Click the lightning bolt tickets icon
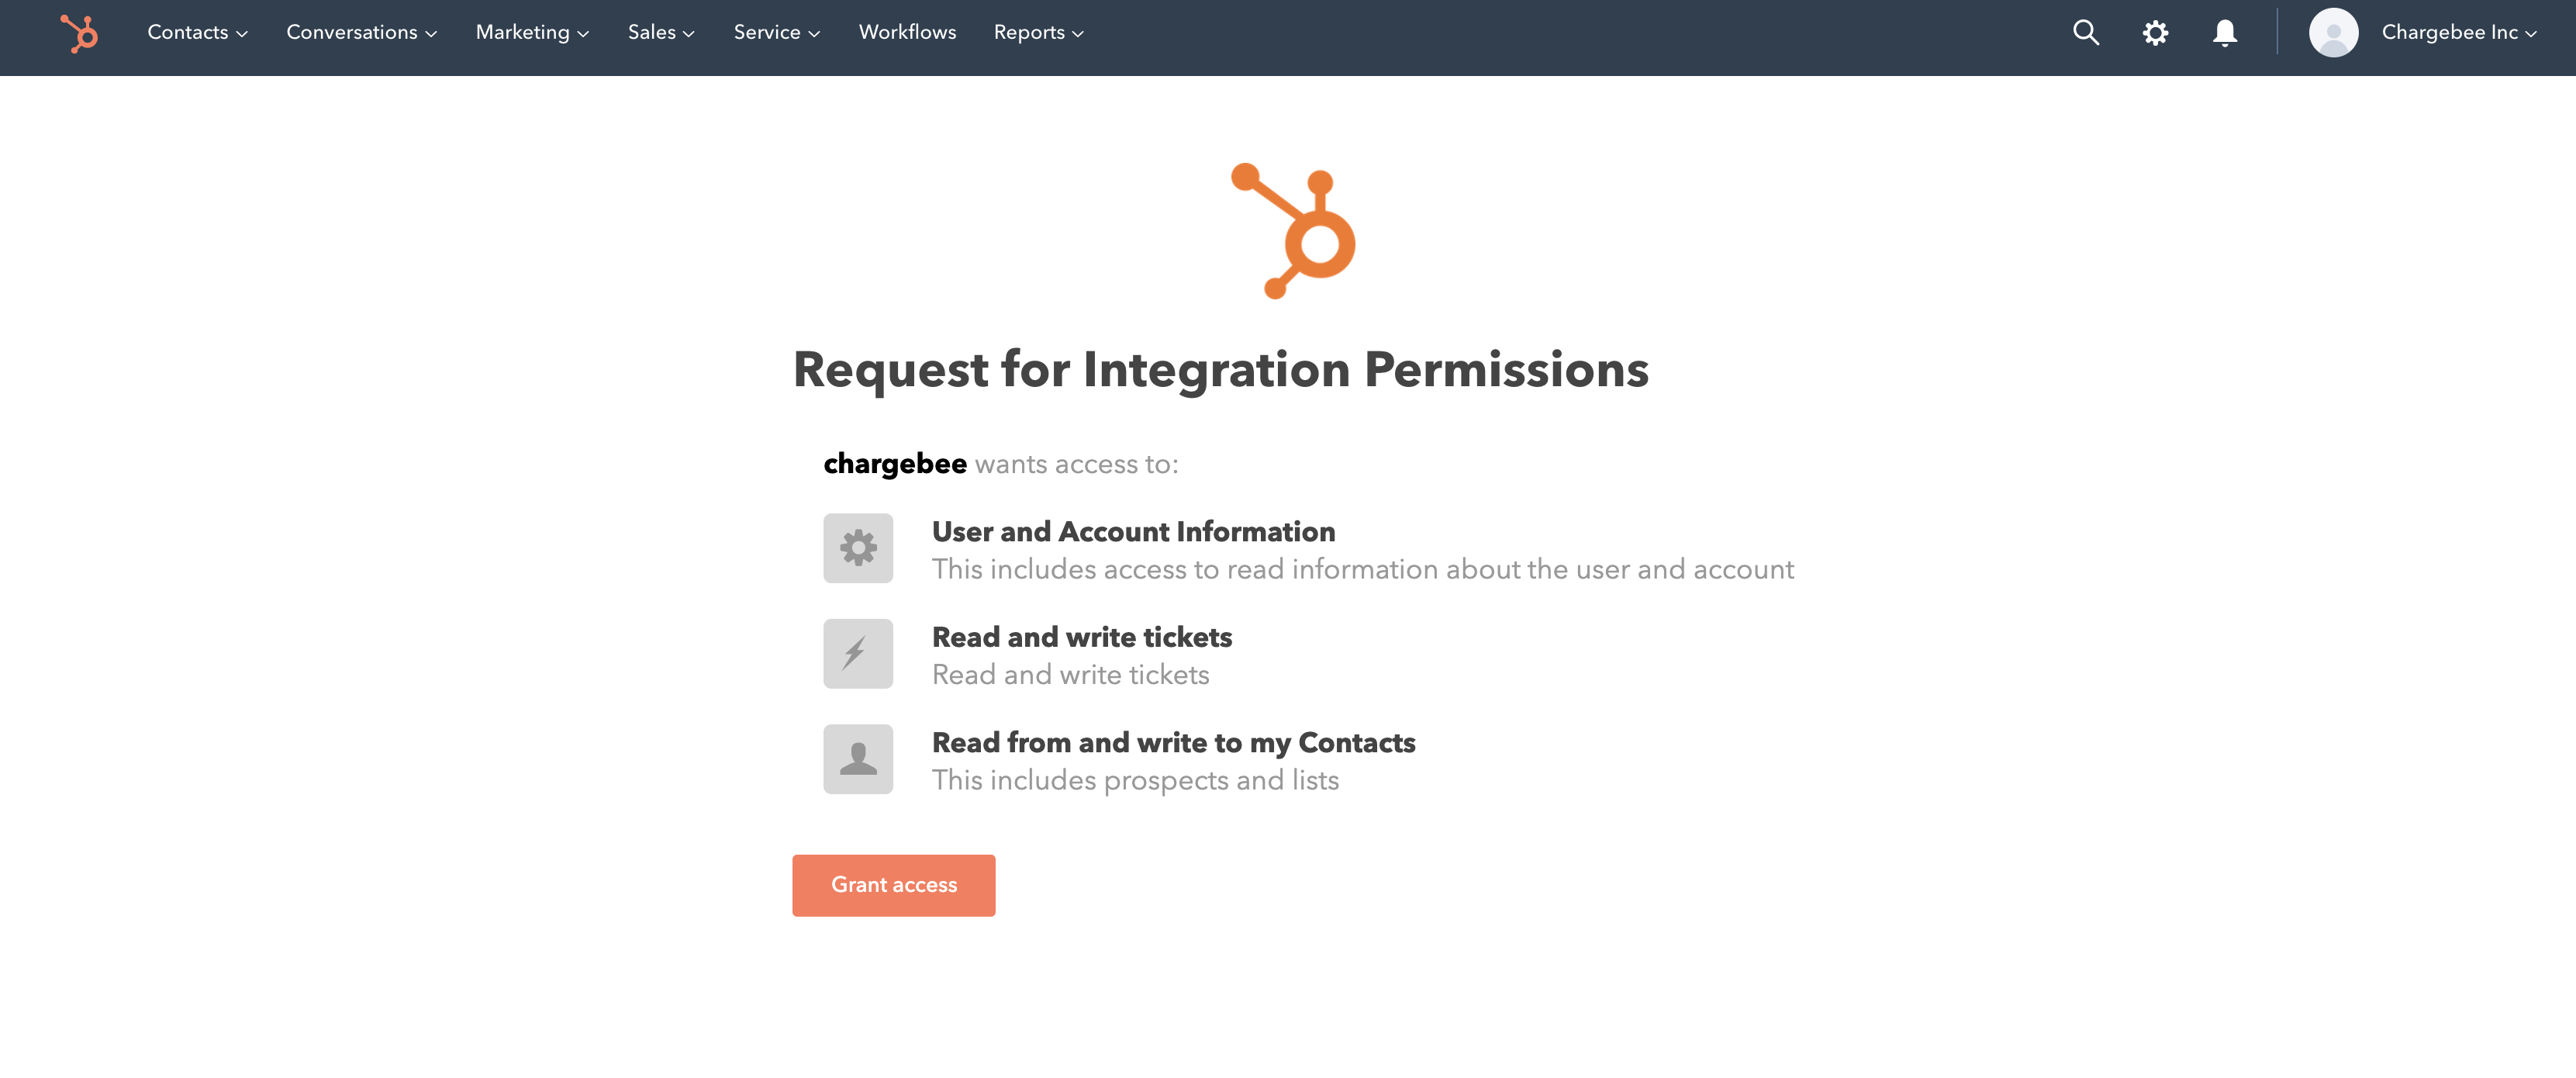The image size is (2576, 1078). 858,654
